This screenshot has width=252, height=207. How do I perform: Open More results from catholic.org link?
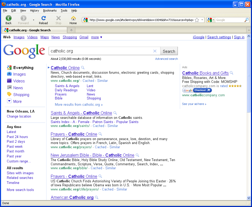click(x=79, y=104)
